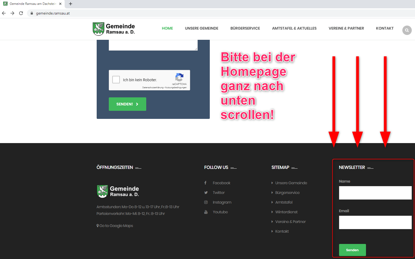
Task: Open the KONTAKT menu item
Action: (385, 28)
